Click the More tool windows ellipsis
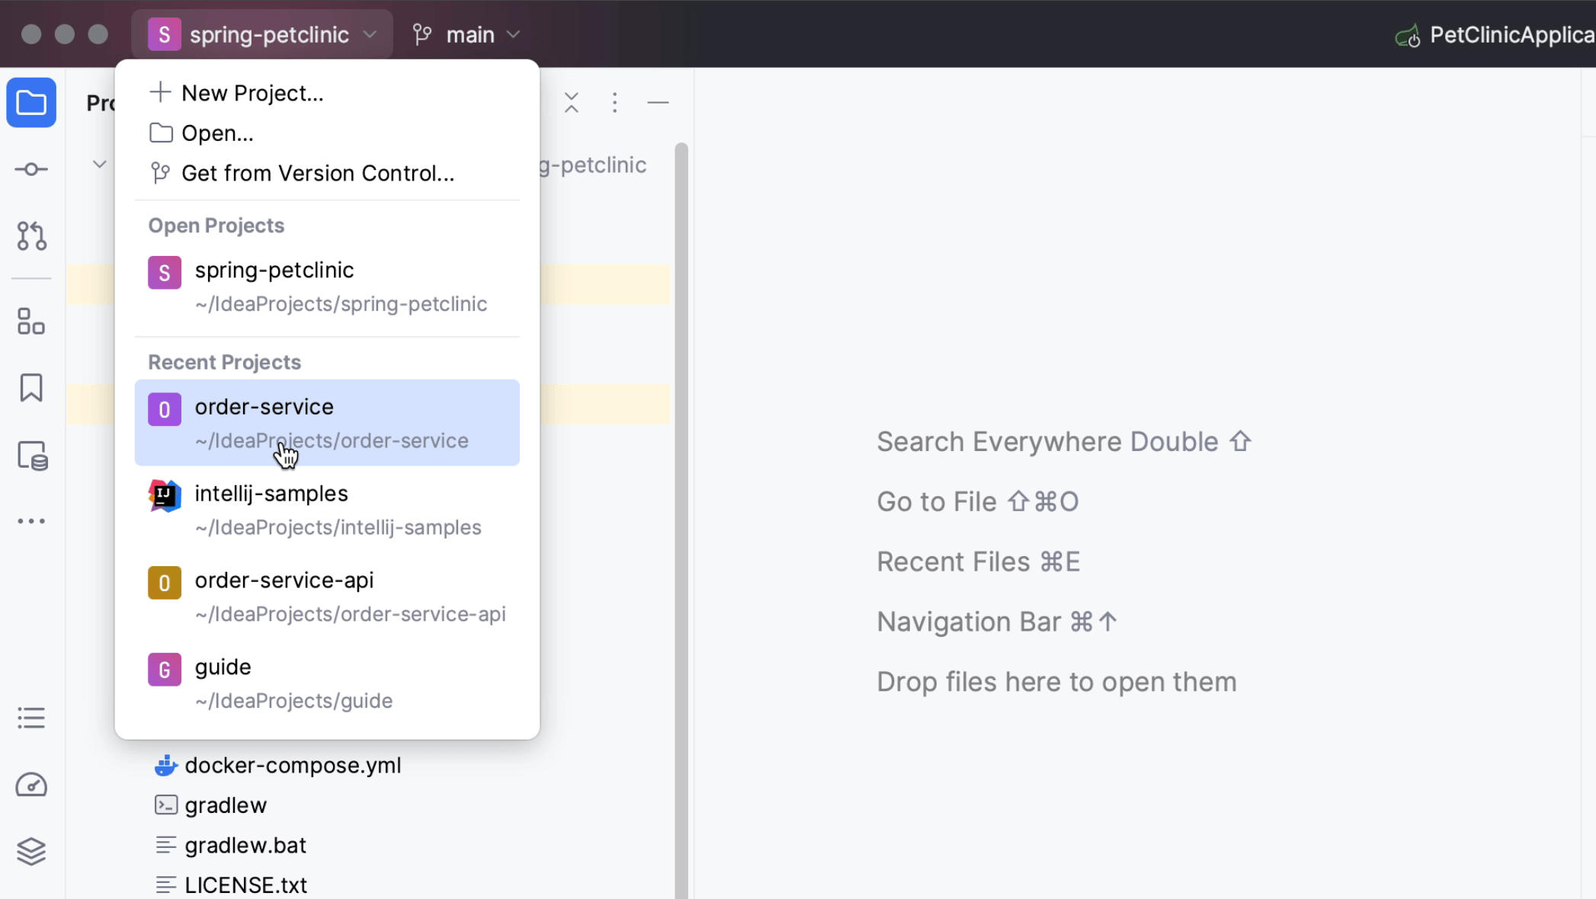Viewport: 1596px width, 899px height. click(31, 521)
